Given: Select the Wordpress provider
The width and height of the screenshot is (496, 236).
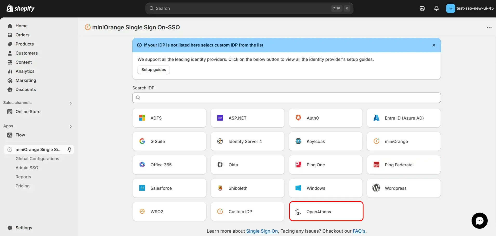Looking at the screenshot, I should [x=404, y=188].
